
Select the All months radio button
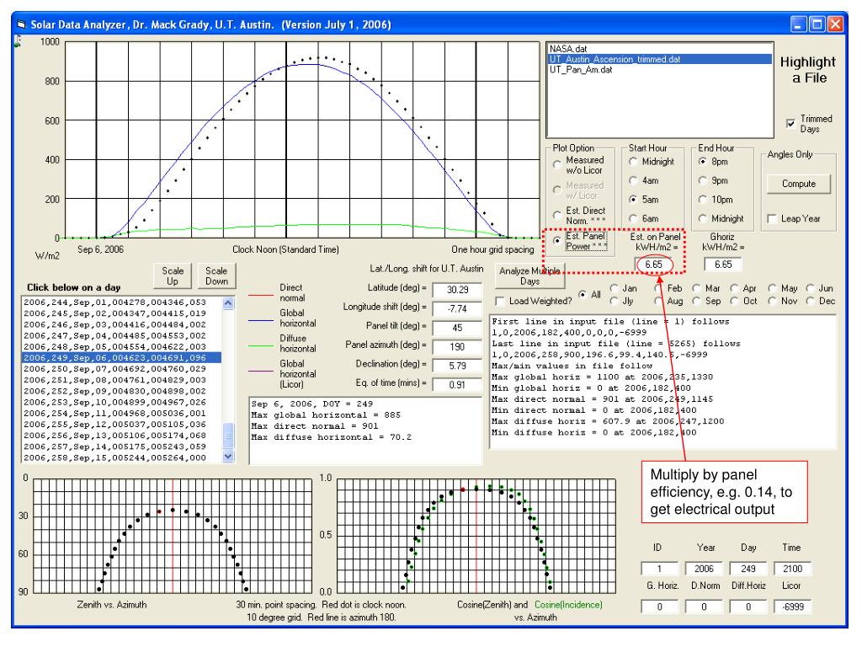tap(583, 294)
